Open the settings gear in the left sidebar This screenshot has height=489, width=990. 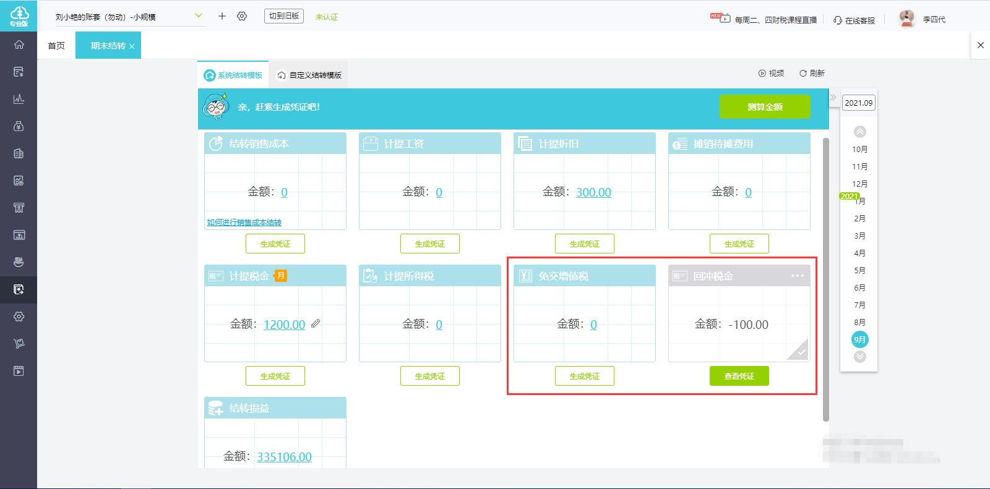(19, 317)
